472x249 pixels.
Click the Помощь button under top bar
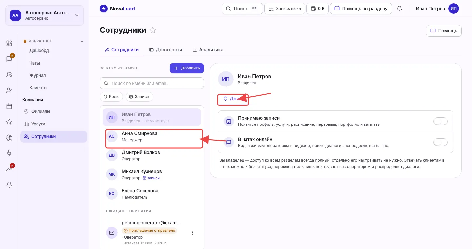coord(444,31)
